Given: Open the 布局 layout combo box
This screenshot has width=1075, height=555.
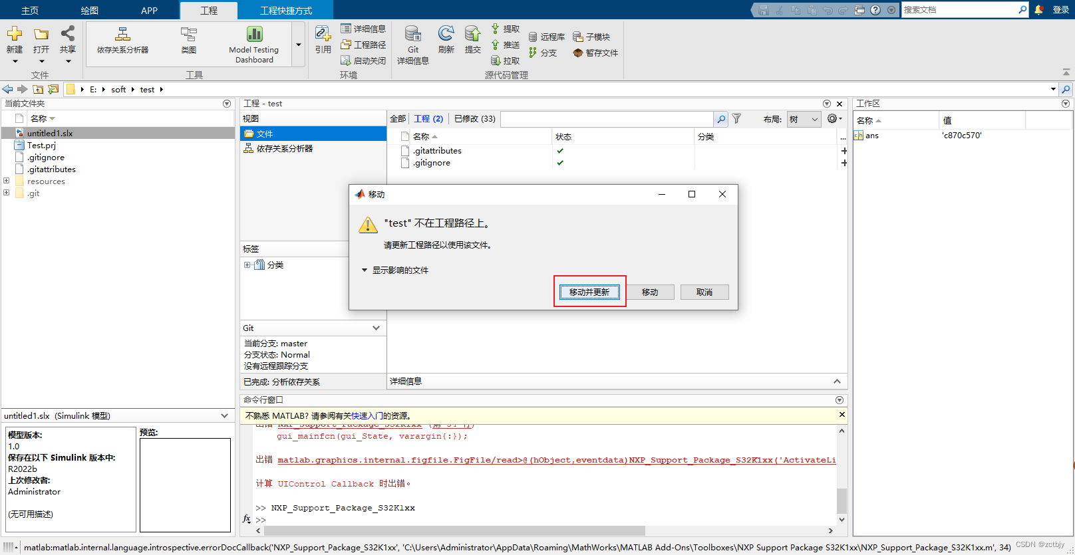Looking at the screenshot, I should pos(804,119).
